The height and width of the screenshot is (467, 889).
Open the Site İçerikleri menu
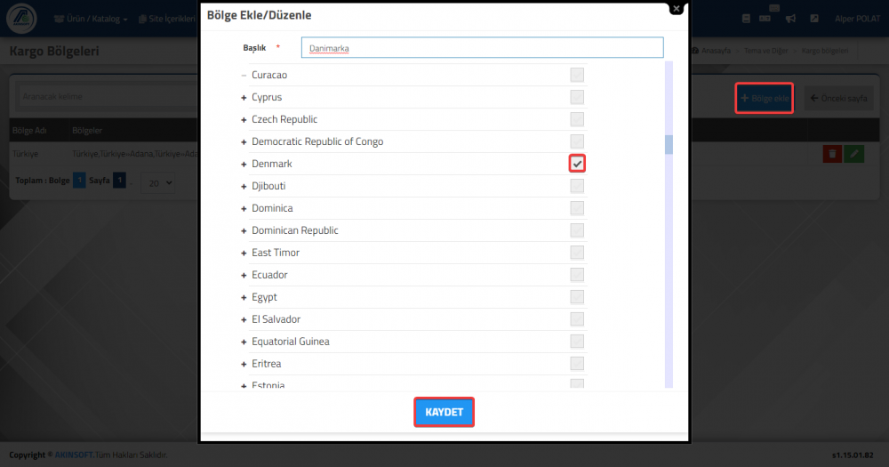tap(167, 19)
